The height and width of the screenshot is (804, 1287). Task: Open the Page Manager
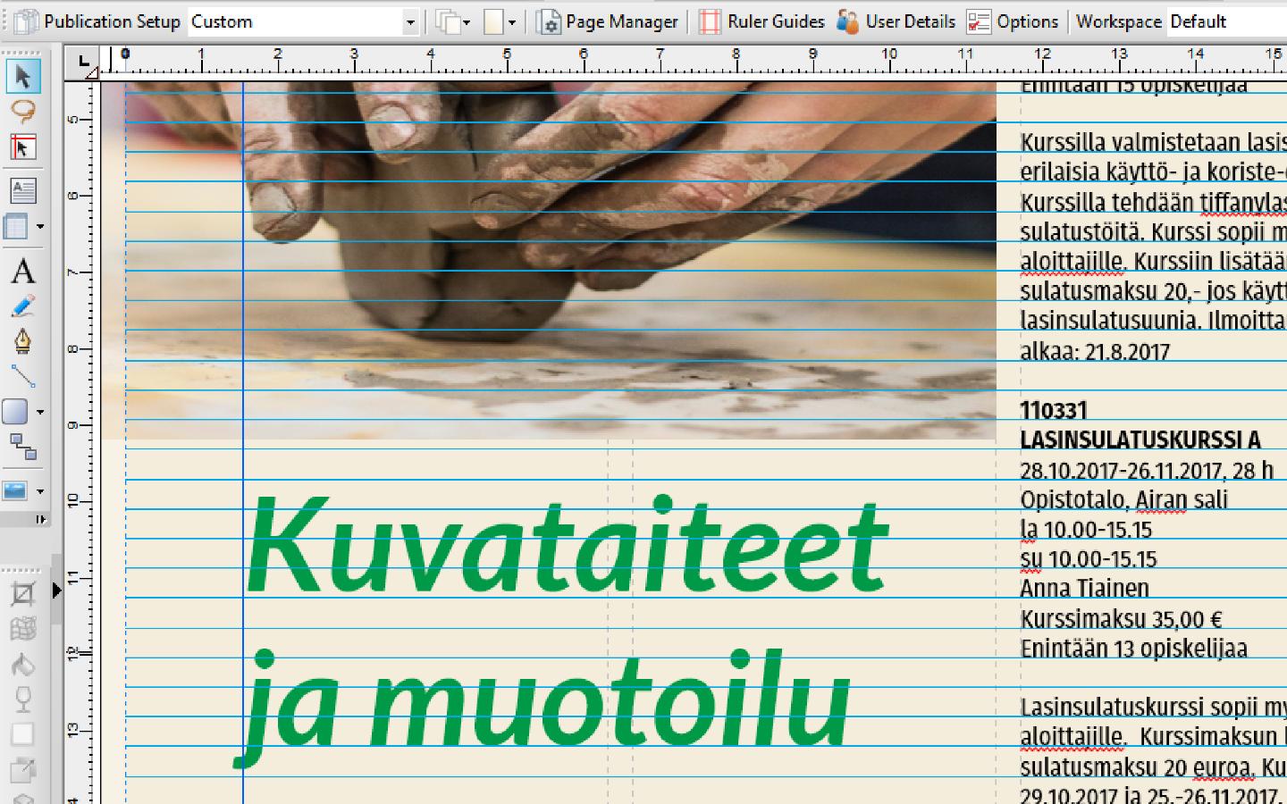pyautogui.click(x=608, y=21)
